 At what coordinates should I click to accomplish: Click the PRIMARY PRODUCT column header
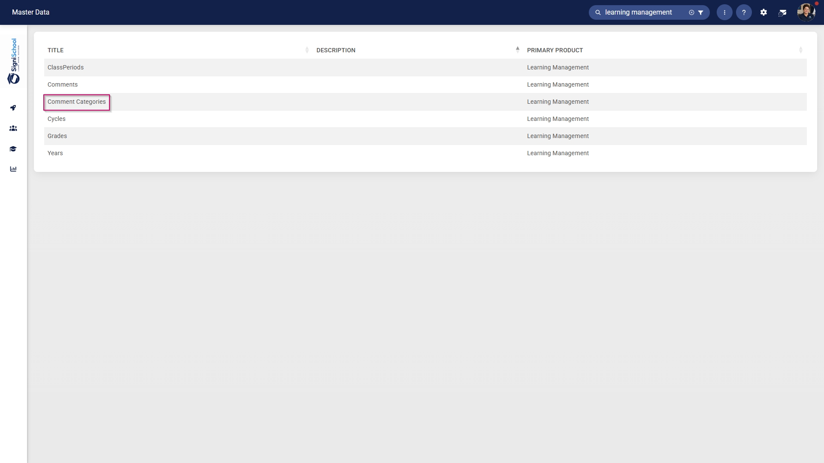[x=555, y=50]
